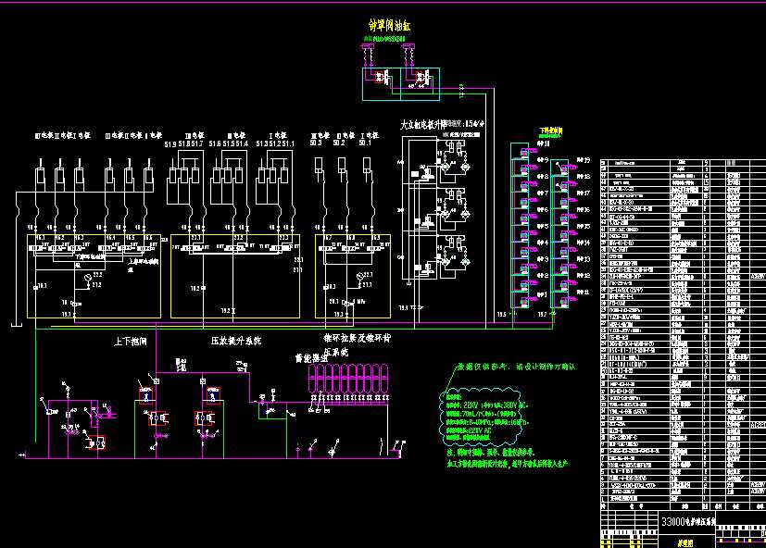Select the left valve block under yellow title

pos(376,78)
